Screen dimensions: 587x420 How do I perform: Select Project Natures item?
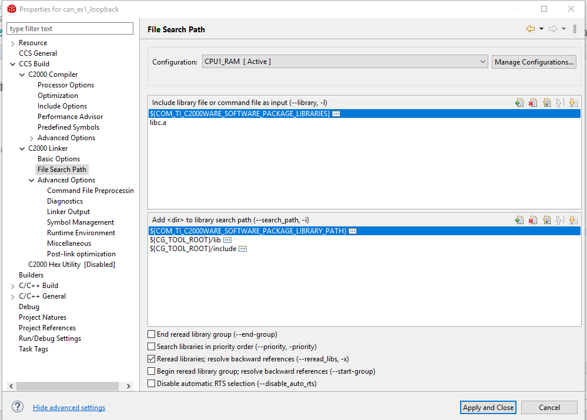click(x=42, y=317)
